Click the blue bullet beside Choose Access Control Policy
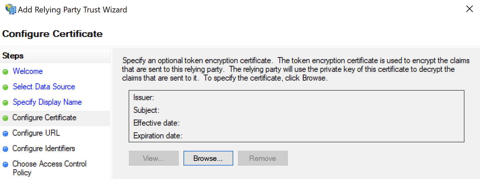The image size is (480, 179). 5,165
